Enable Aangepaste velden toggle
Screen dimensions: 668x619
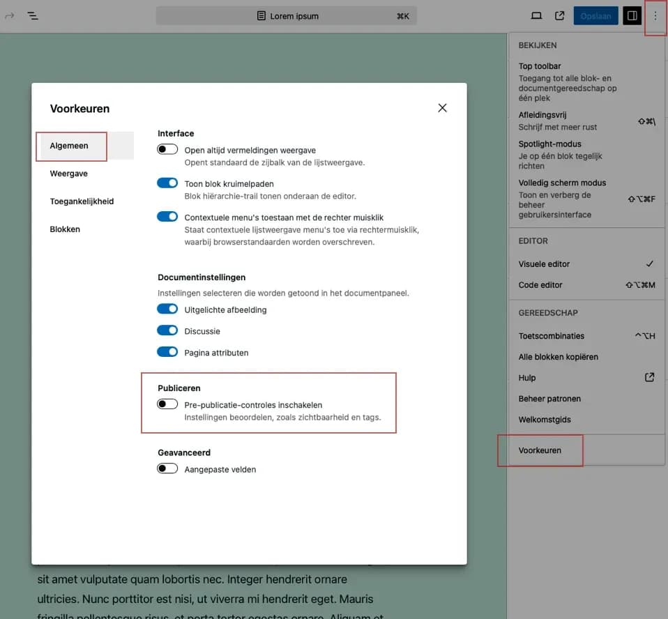(167, 468)
